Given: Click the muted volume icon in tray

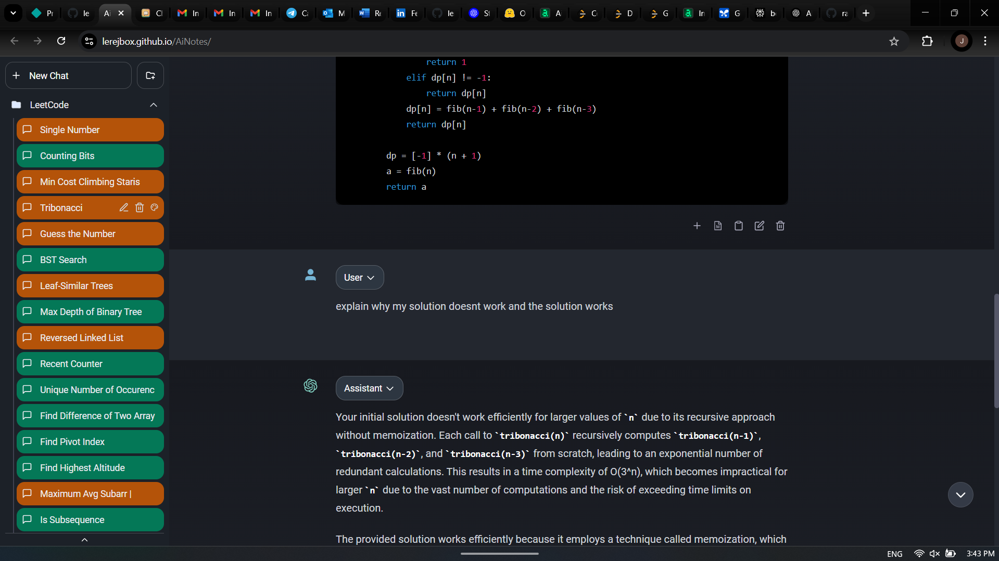Looking at the screenshot, I should pyautogui.click(x=934, y=554).
